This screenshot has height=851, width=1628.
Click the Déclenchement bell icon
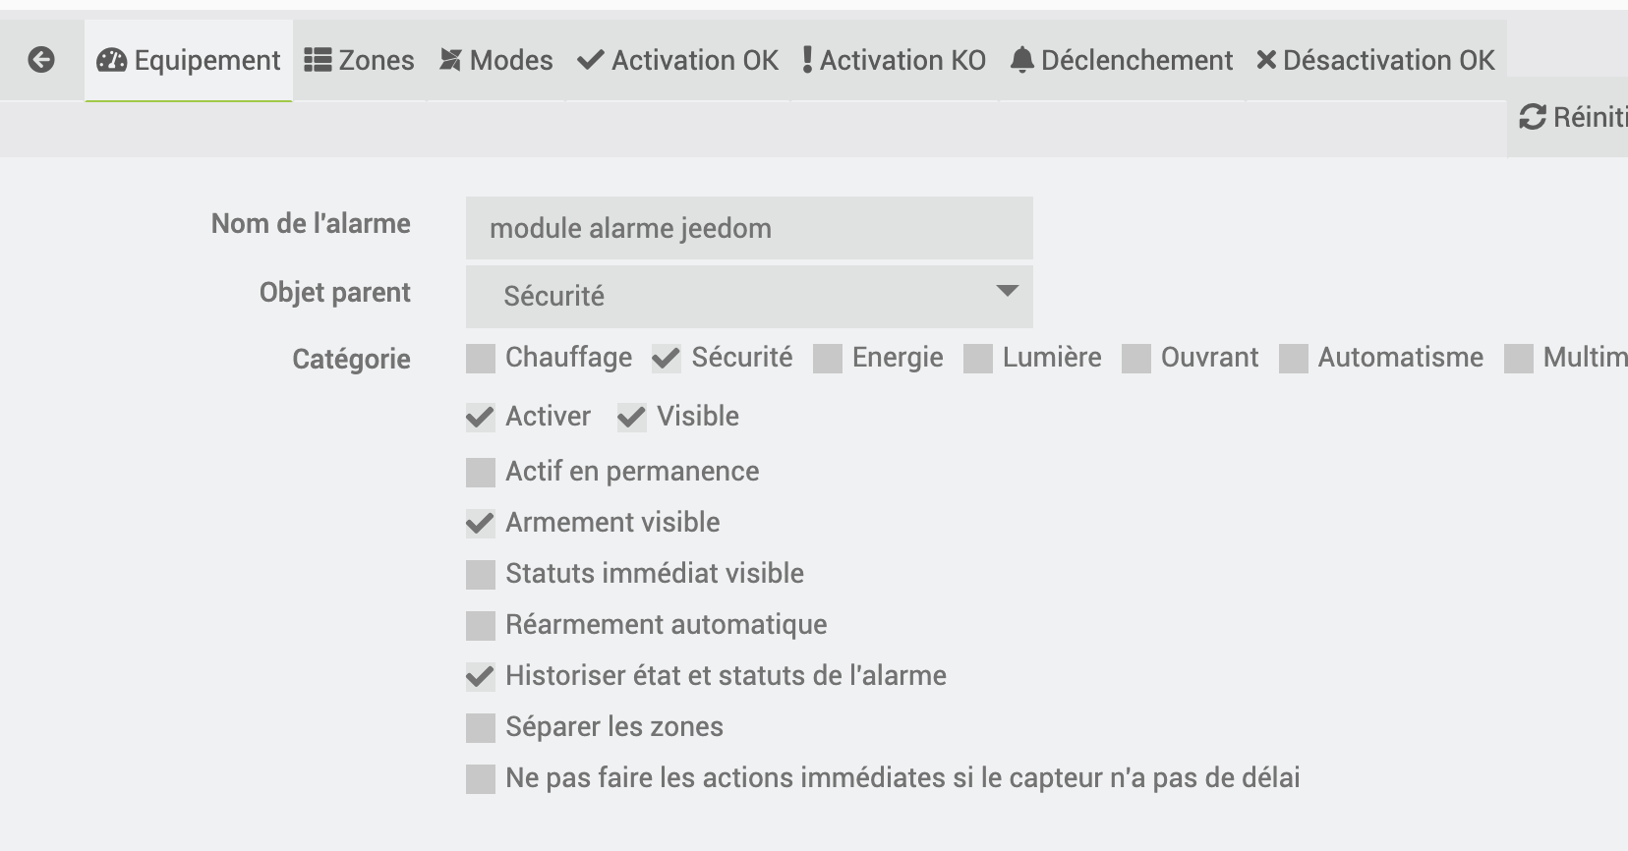[x=1022, y=60]
